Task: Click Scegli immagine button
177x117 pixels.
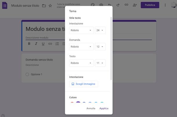Action: click(84, 84)
